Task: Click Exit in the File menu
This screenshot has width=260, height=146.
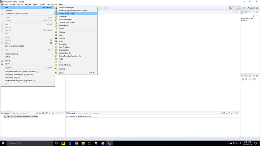Action: point(27,85)
